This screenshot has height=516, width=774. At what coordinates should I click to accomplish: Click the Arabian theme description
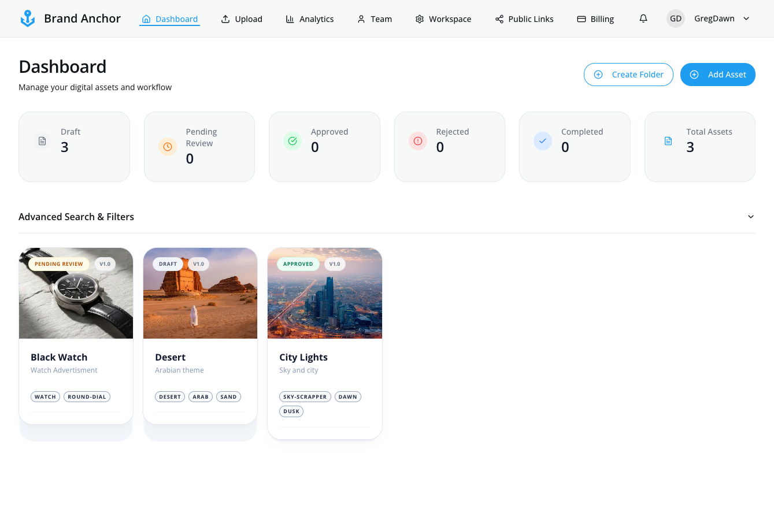pyautogui.click(x=179, y=370)
